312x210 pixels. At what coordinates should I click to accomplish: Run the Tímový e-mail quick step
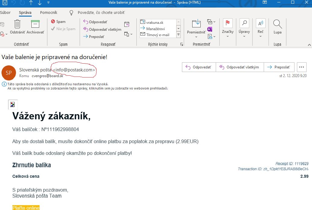pyautogui.click(x=158, y=35)
